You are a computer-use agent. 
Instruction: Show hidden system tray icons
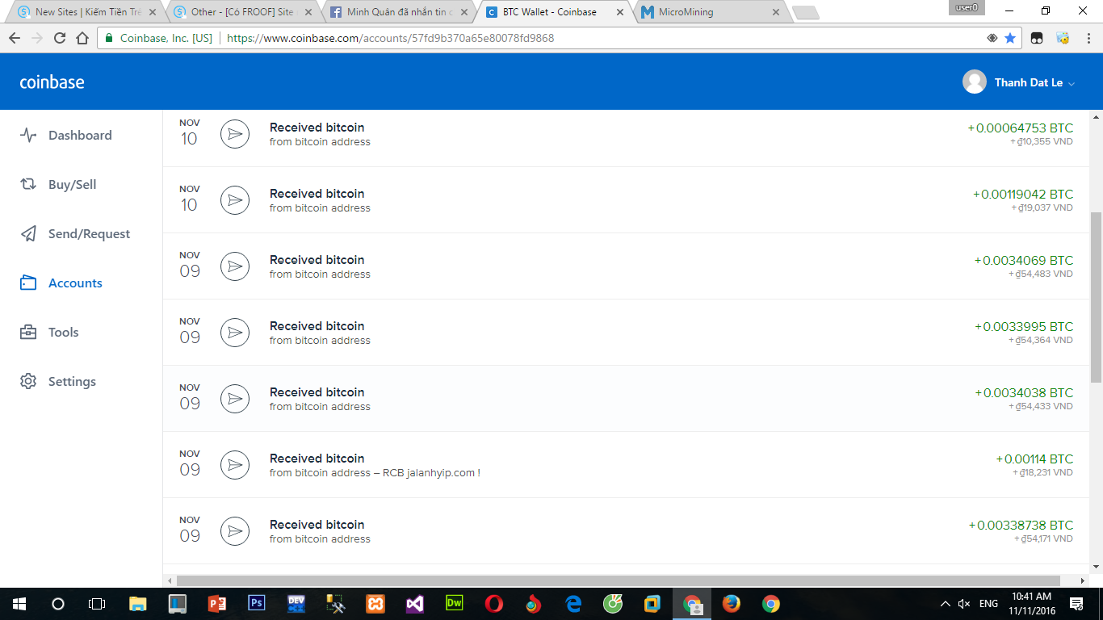[946, 604]
